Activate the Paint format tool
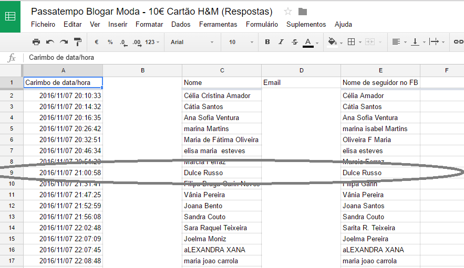The height and width of the screenshot is (268, 464). (78, 42)
